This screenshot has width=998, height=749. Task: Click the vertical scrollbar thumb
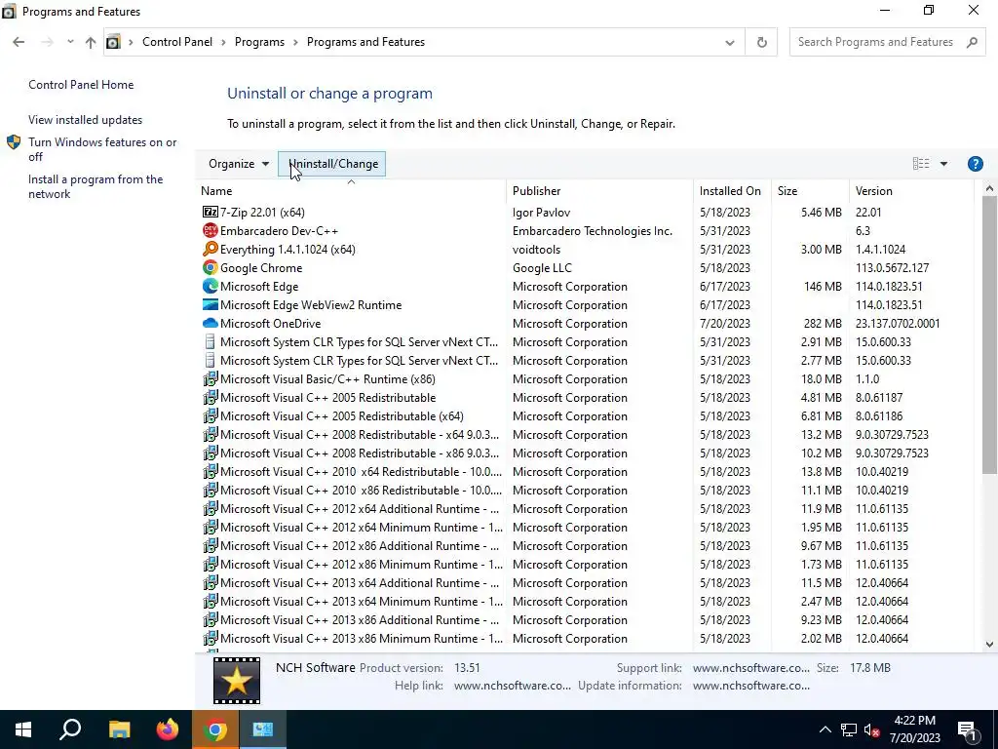coord(989,335)
